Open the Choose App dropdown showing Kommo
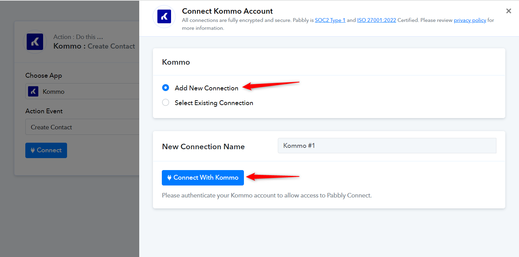 point(82,91)
